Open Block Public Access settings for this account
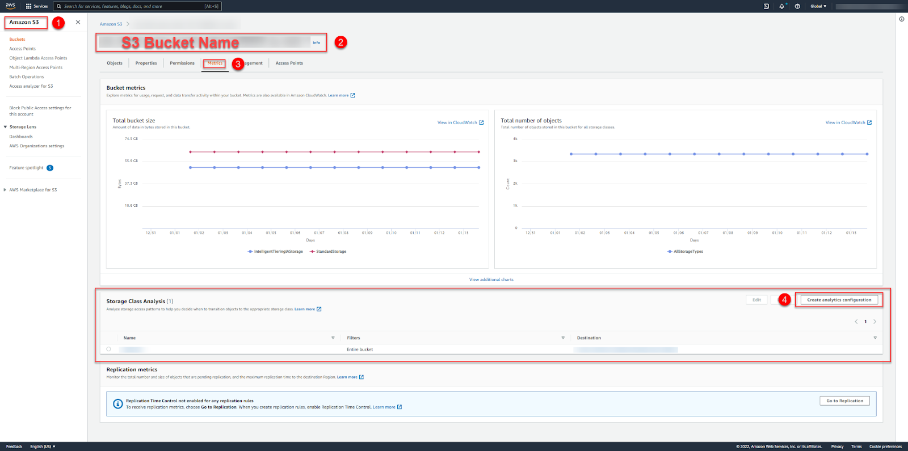908x451 pixels. click(x=40, y=111)
